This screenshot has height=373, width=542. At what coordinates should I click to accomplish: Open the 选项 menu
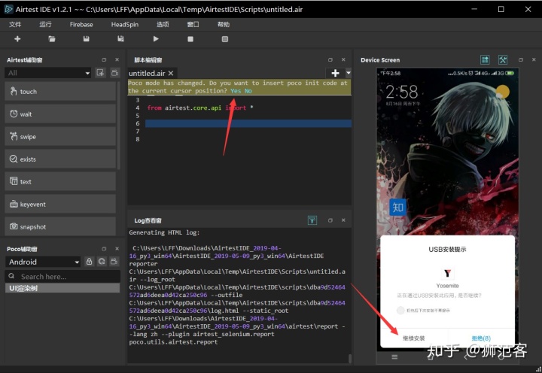pos(163,24)
